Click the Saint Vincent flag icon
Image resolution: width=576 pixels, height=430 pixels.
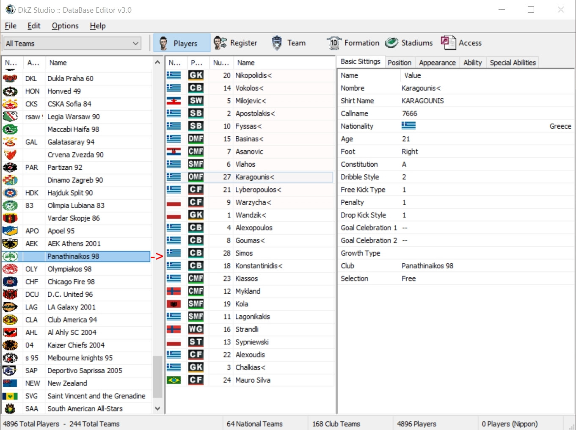[x=10, y=396]
